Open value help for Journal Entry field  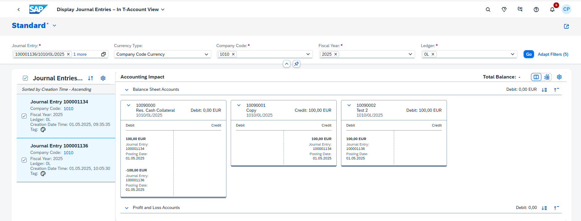pyautogui.click(x=103, y=54)
